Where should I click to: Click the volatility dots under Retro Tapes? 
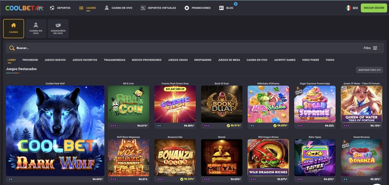[x=300, y=179]
